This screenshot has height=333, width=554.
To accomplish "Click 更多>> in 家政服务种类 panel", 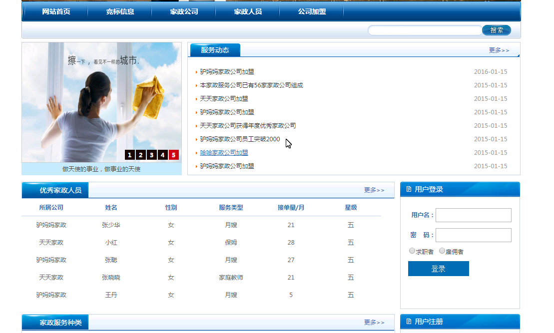I will pyautogui.click(x=374, y=323).
